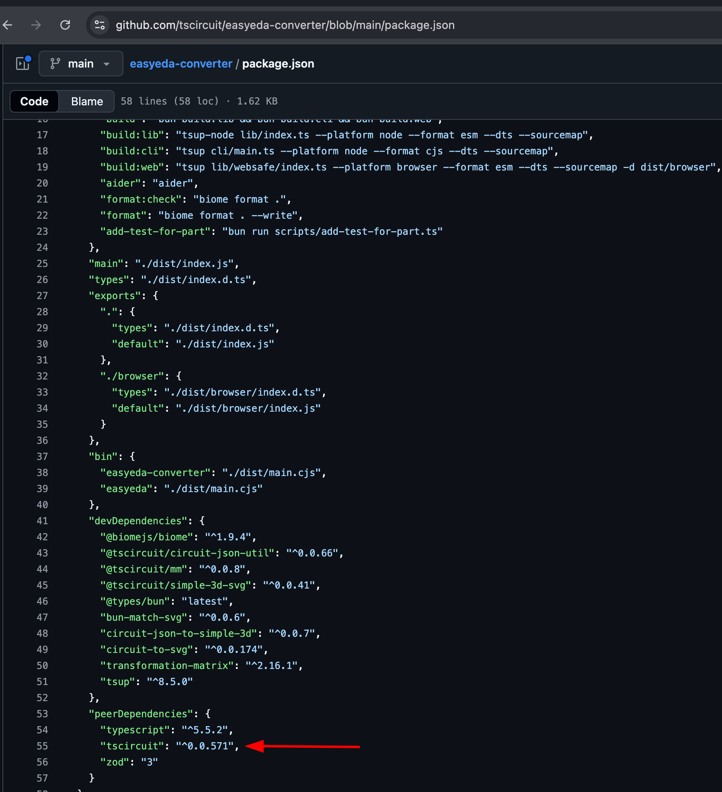Click the "peerDependencies" key
Screen dimensions: 722x792
pos(141,714)
